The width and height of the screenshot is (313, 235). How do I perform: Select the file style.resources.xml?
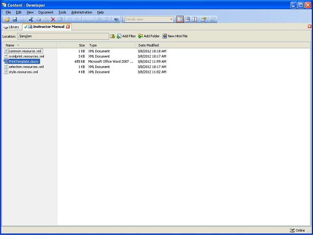pyautogui.click(x=23, y=72)
